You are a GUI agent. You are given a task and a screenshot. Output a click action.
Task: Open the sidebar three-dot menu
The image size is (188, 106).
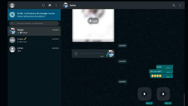tap(56, 5)
